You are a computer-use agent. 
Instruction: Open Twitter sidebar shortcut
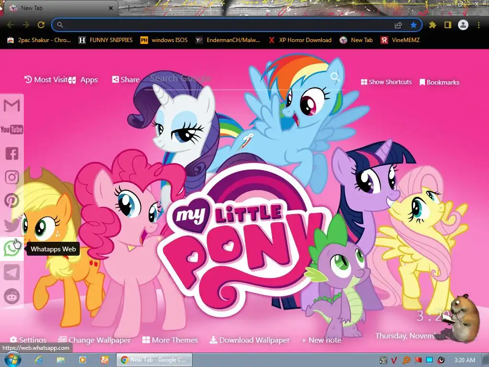tap(12, 225)
